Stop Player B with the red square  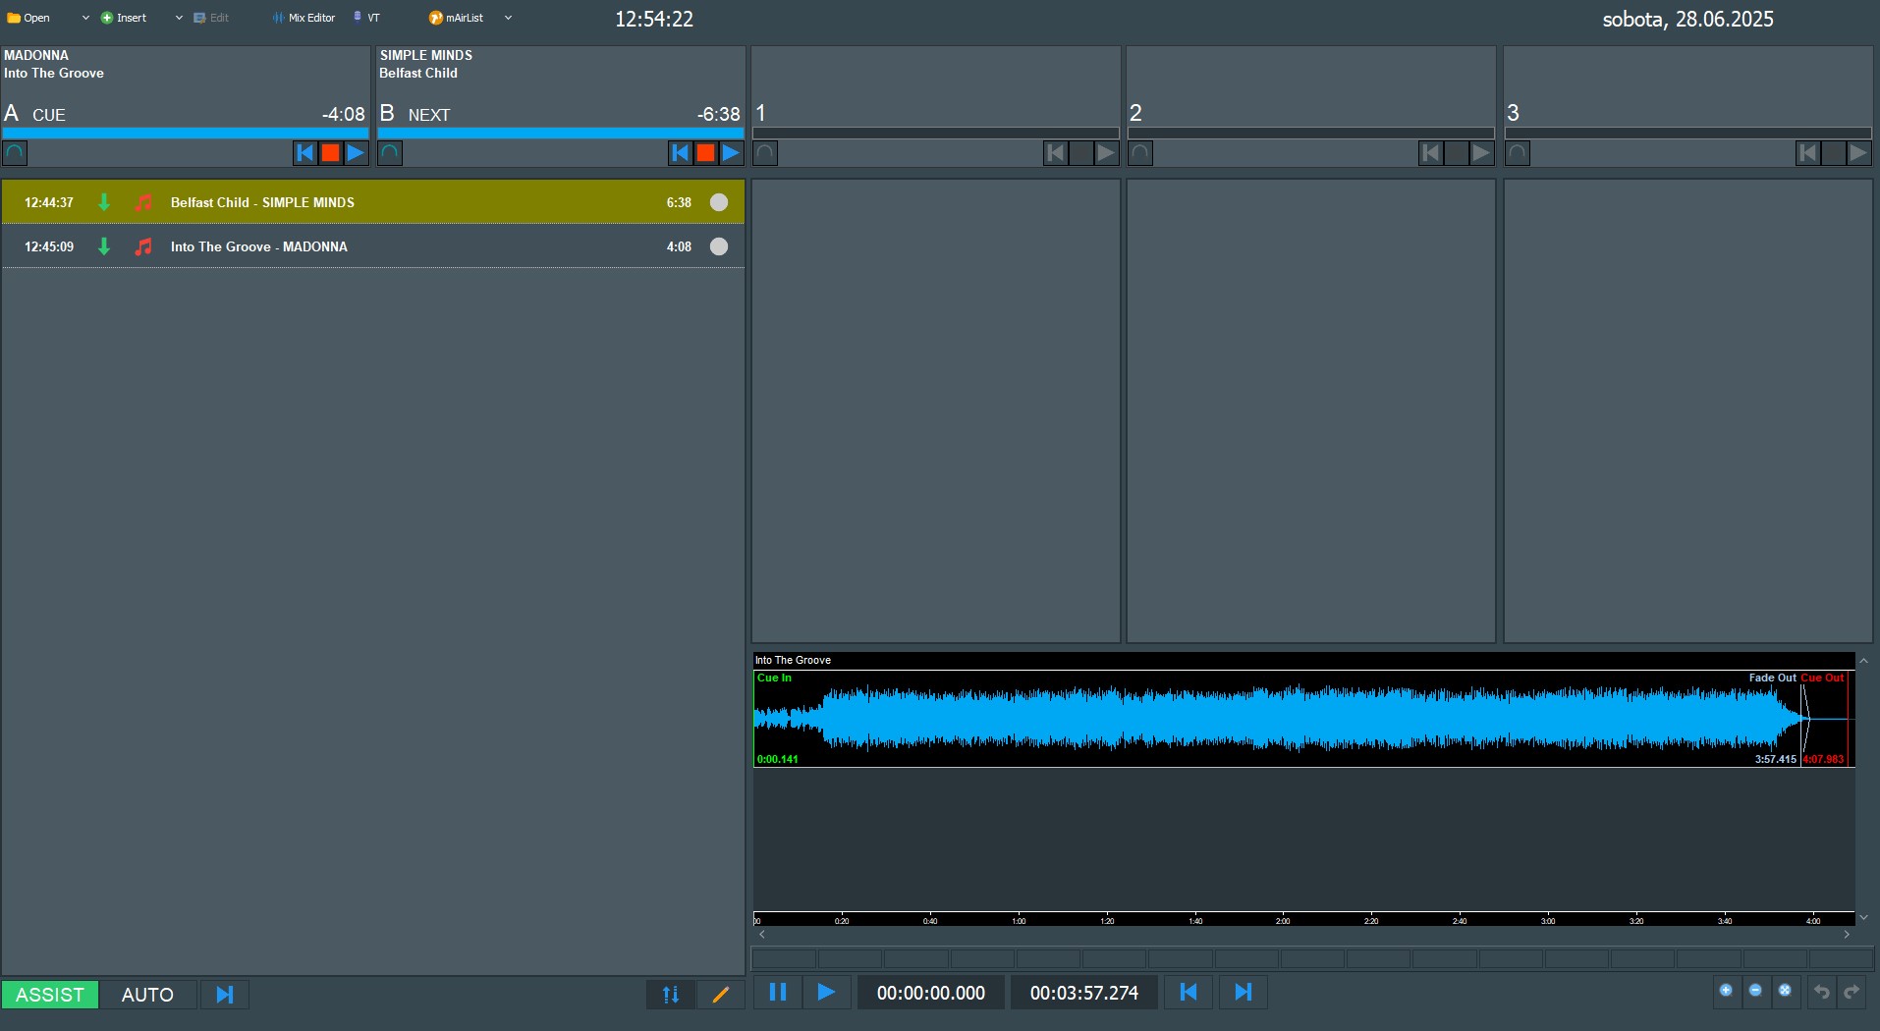[x=706, y=153]
